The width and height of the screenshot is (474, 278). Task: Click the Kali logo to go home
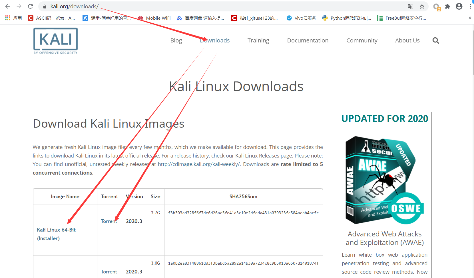(x=56, y=41)
